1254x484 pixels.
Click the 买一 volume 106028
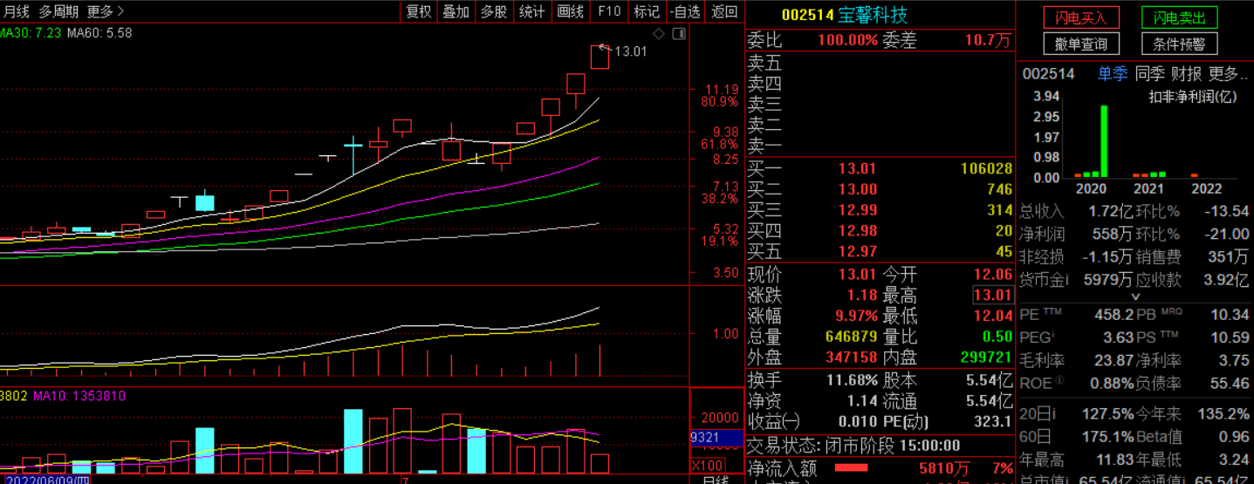pos(986,168)
